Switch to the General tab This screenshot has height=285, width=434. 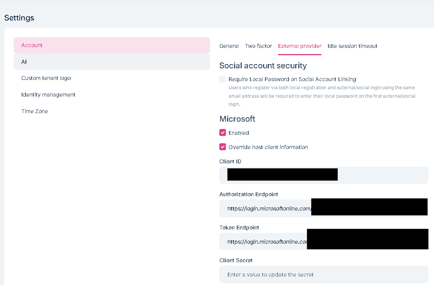pyautogui.click(x=229, y=46)
